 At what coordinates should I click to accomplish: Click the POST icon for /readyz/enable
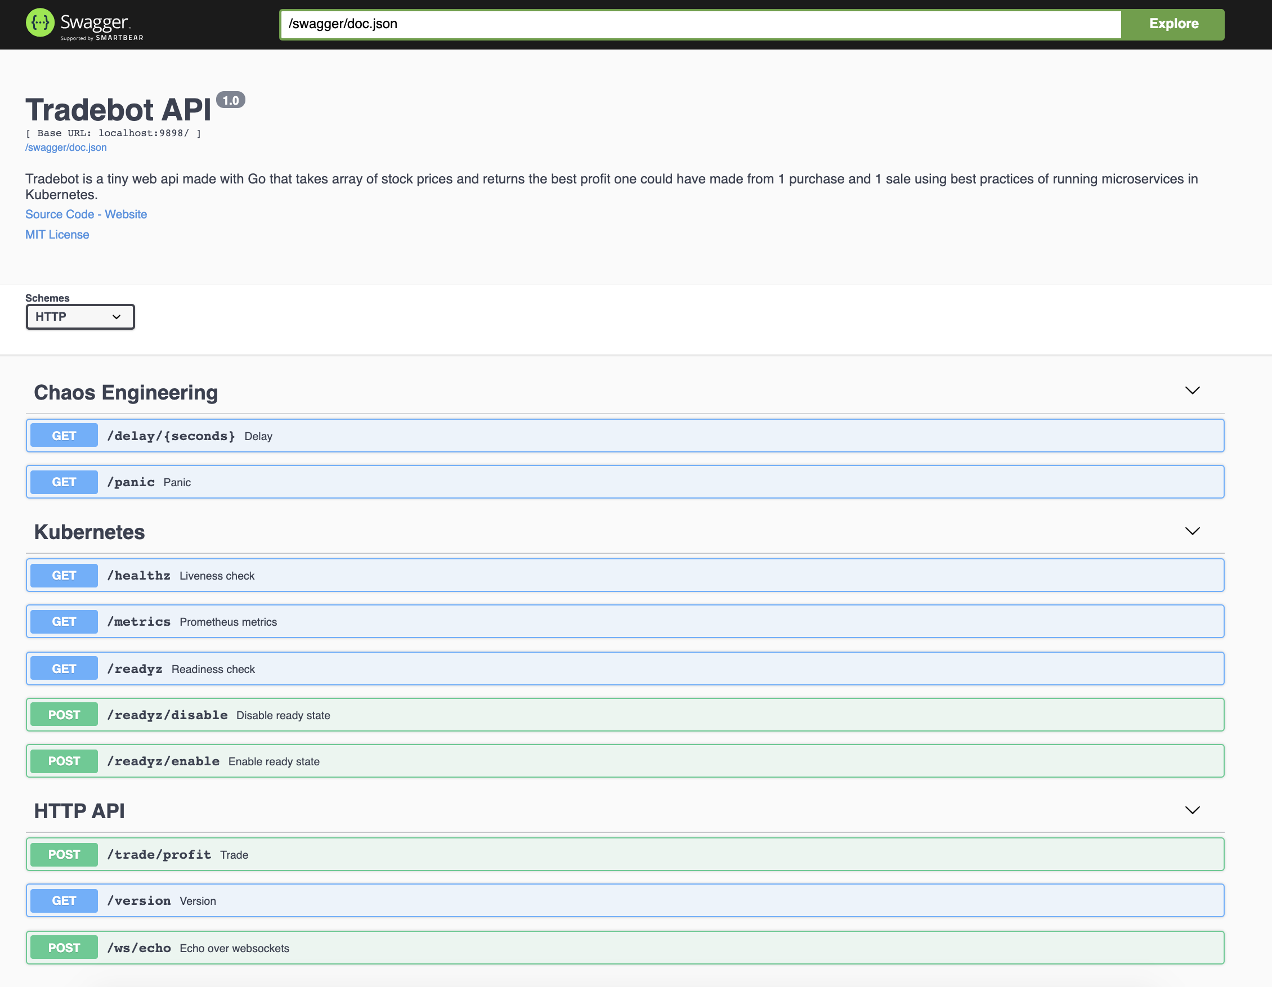[x=64, y=761]
